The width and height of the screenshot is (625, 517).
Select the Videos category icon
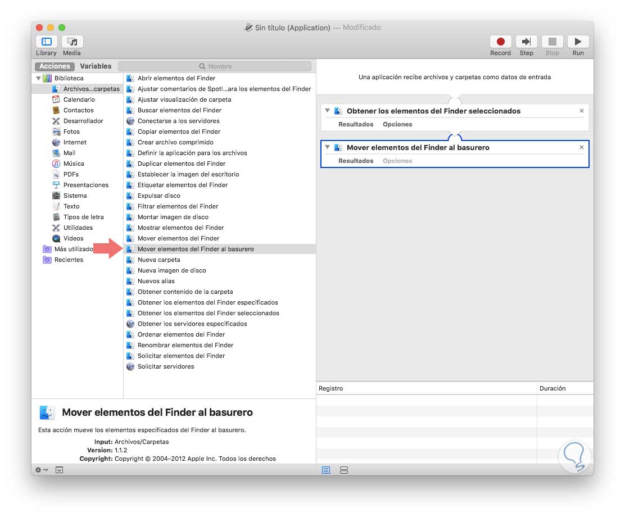[x=56, y=238]
